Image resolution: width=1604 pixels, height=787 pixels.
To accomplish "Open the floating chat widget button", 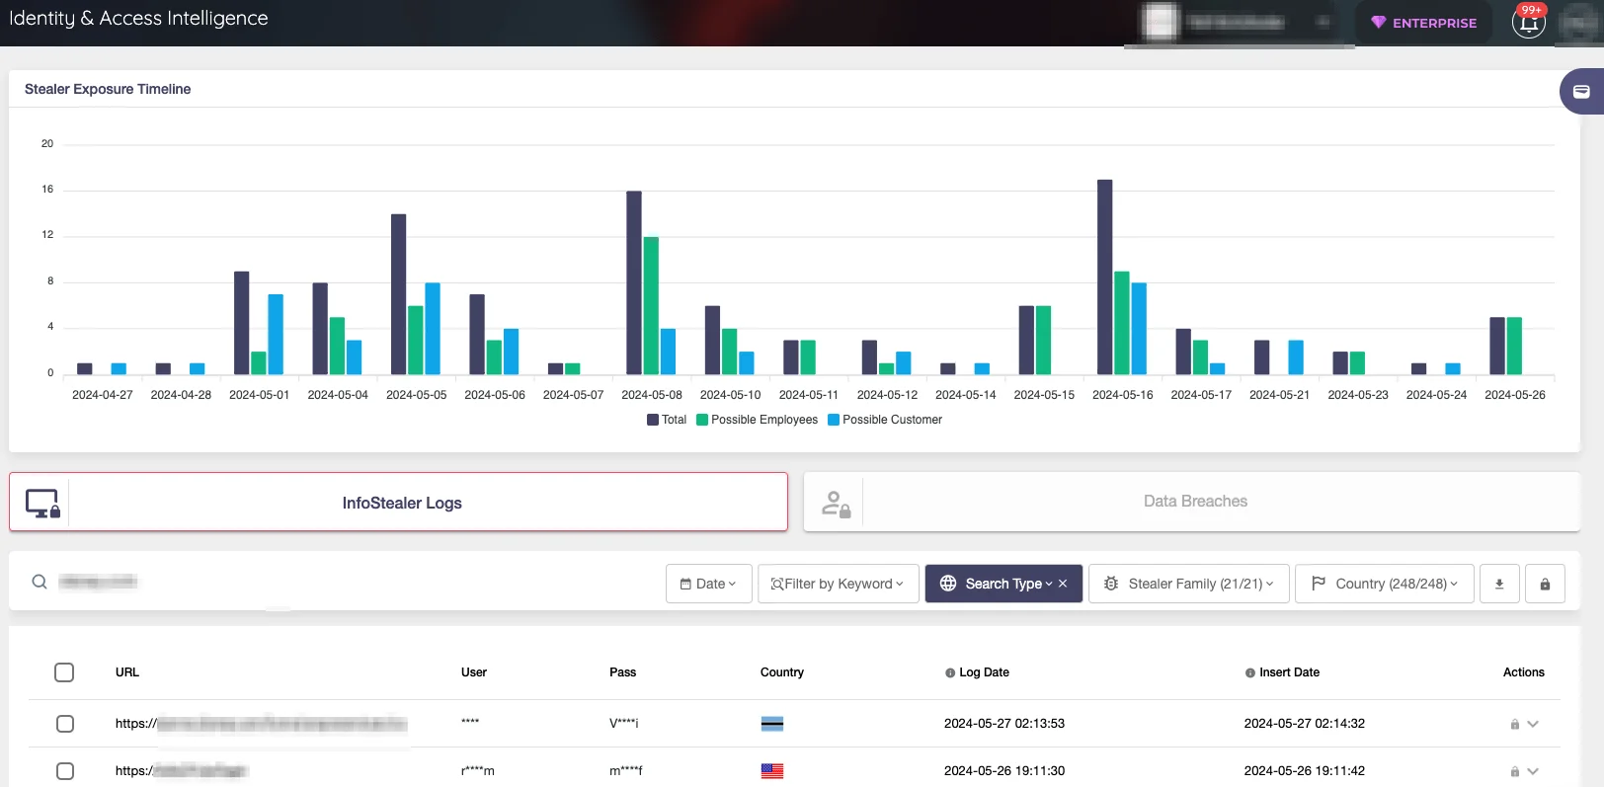I will coord(1581,91).
